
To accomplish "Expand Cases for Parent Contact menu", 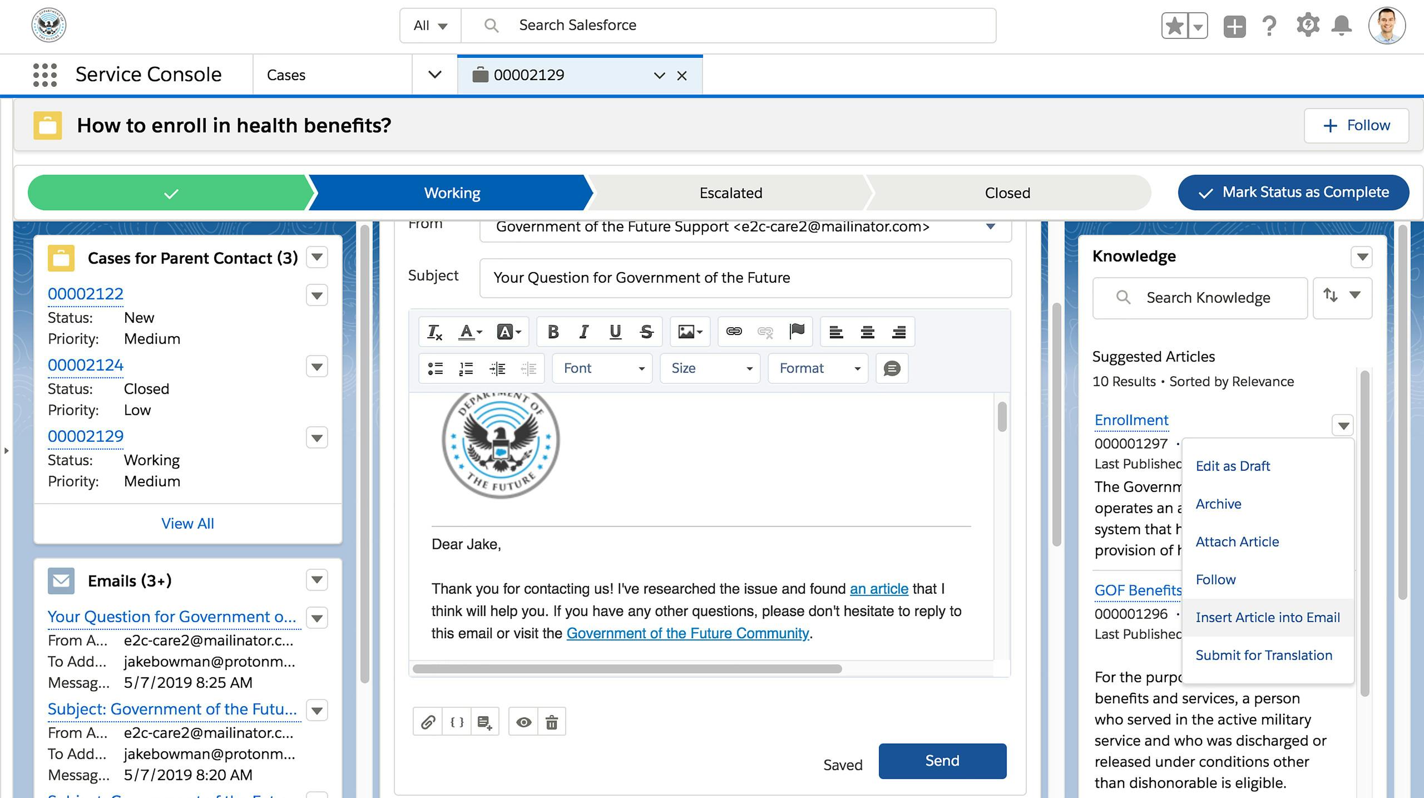I will click(317, 257).
